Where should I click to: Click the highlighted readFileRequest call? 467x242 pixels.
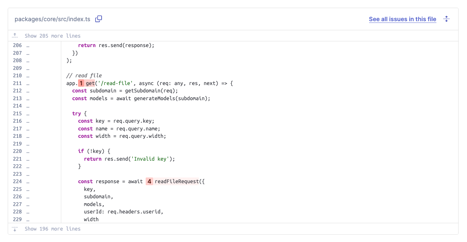177,182
